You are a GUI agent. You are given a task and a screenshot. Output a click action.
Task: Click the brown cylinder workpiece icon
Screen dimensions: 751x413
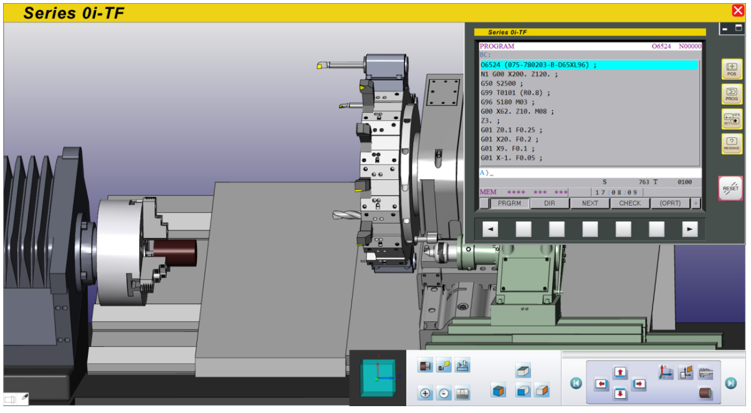[705, 393]
